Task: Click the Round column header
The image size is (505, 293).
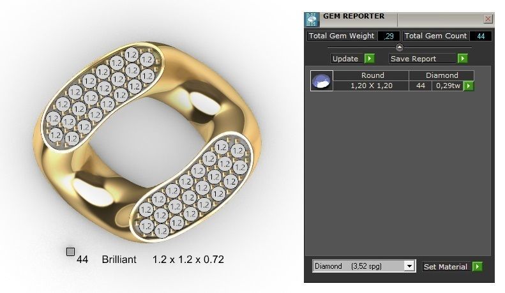Action: point(371,75)
